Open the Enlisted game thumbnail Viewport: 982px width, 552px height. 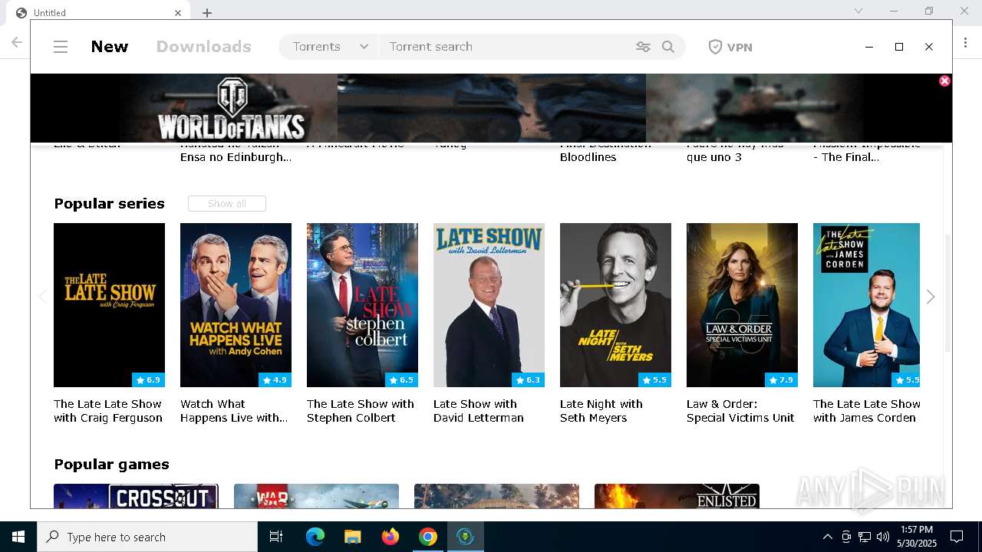click(x=677, y=496)
